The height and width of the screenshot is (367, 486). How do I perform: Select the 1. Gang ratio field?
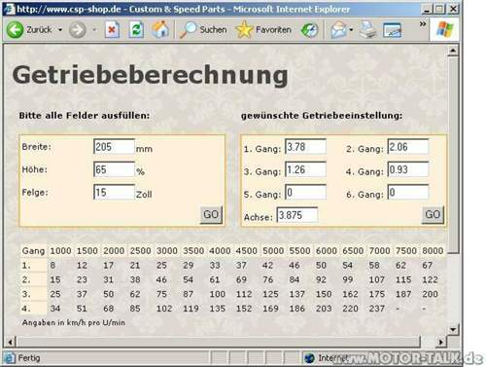tap(305, 147)
